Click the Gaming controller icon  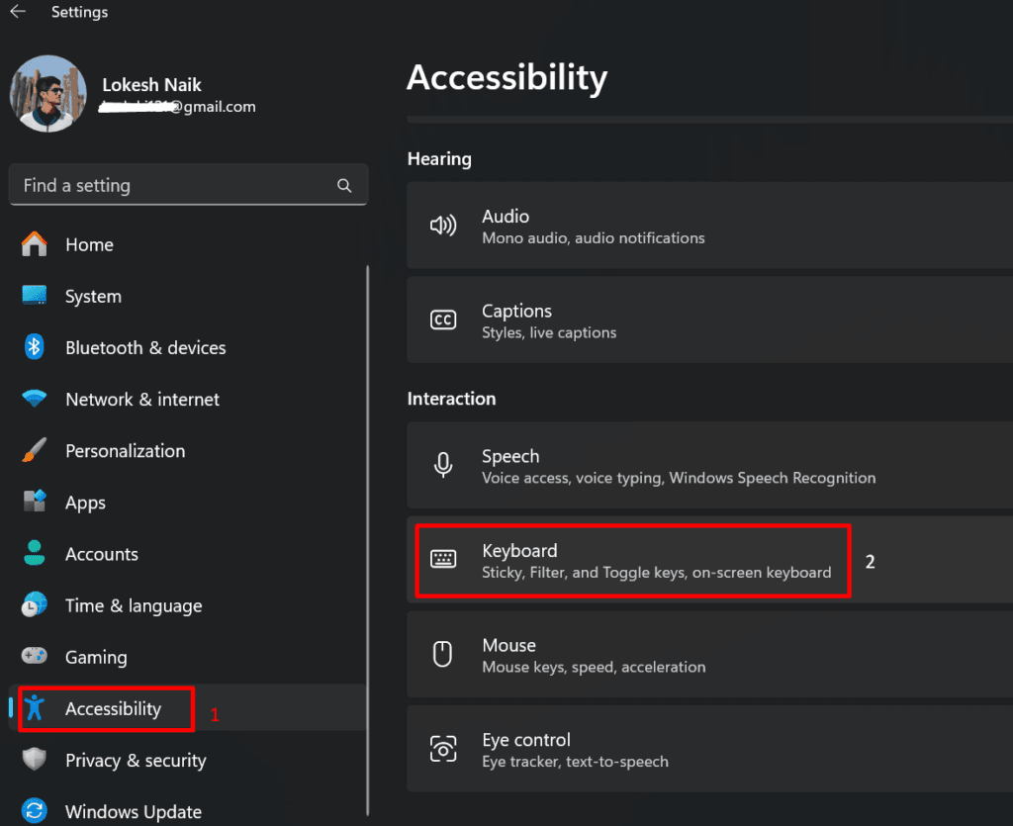point(35,657)
